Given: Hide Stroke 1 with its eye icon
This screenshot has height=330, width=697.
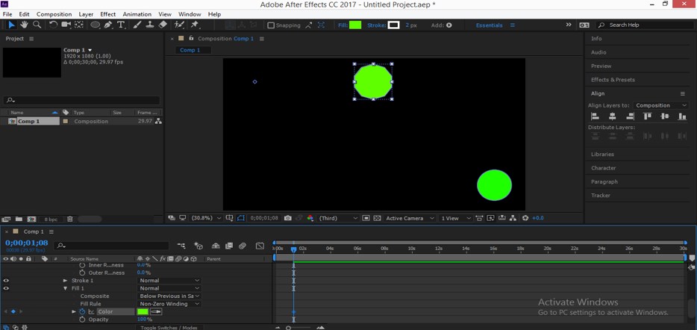Looking at the screenshot, I should (x=6, y=281).
